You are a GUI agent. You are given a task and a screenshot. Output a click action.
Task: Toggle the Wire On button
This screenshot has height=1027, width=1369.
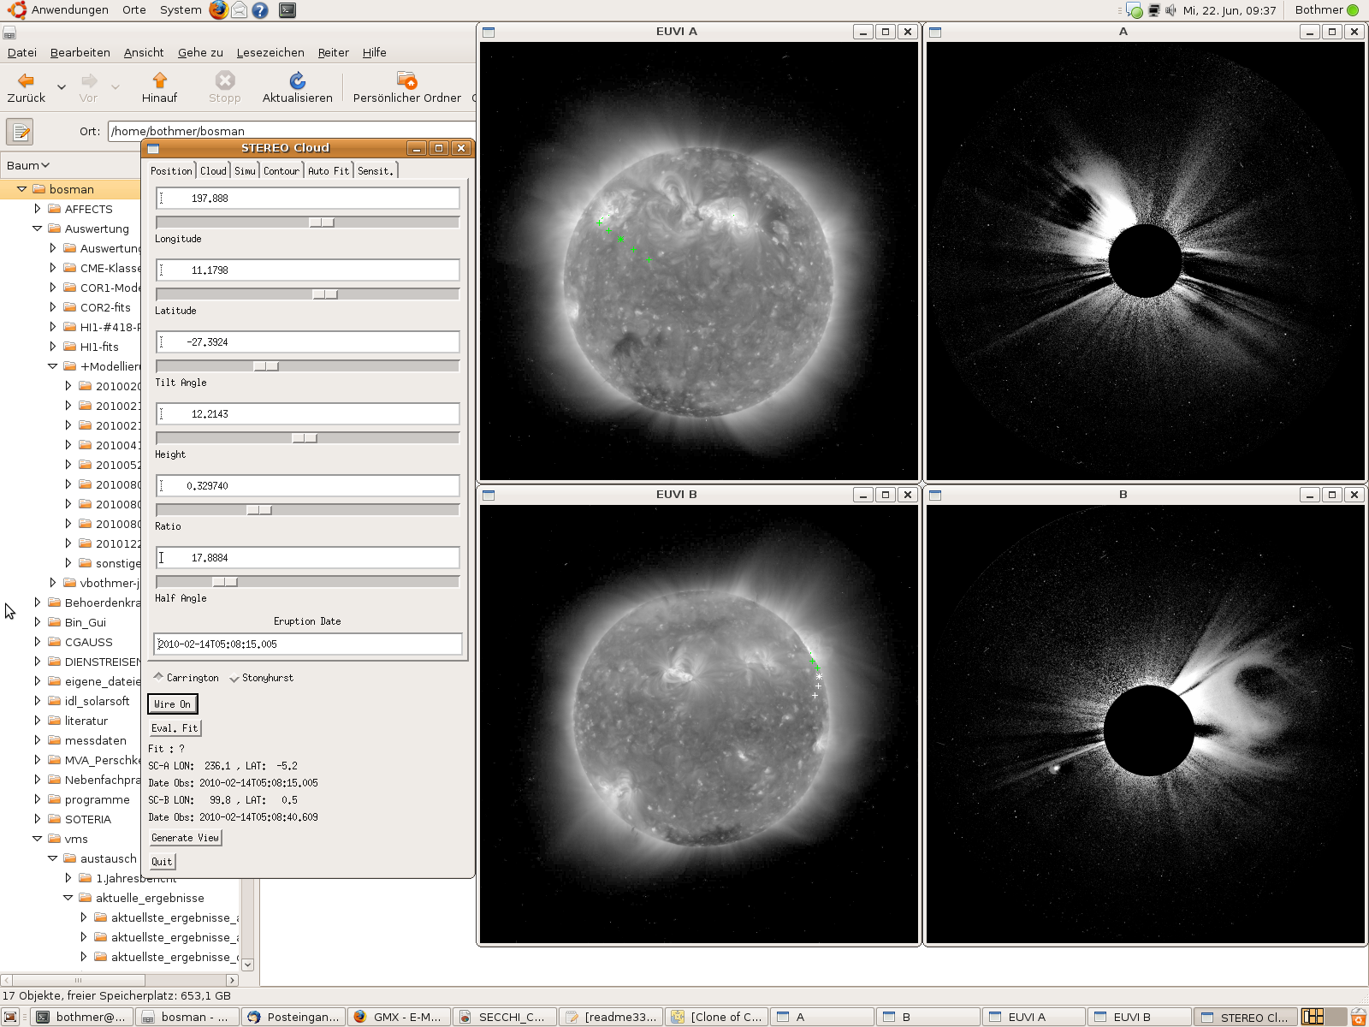pos(172,704)
